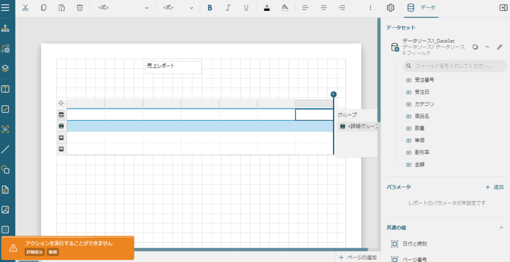The height and width of the screenshot is (262, 510).
Task: Select the TextBox tool in sidebar
Action: [6, 89]
